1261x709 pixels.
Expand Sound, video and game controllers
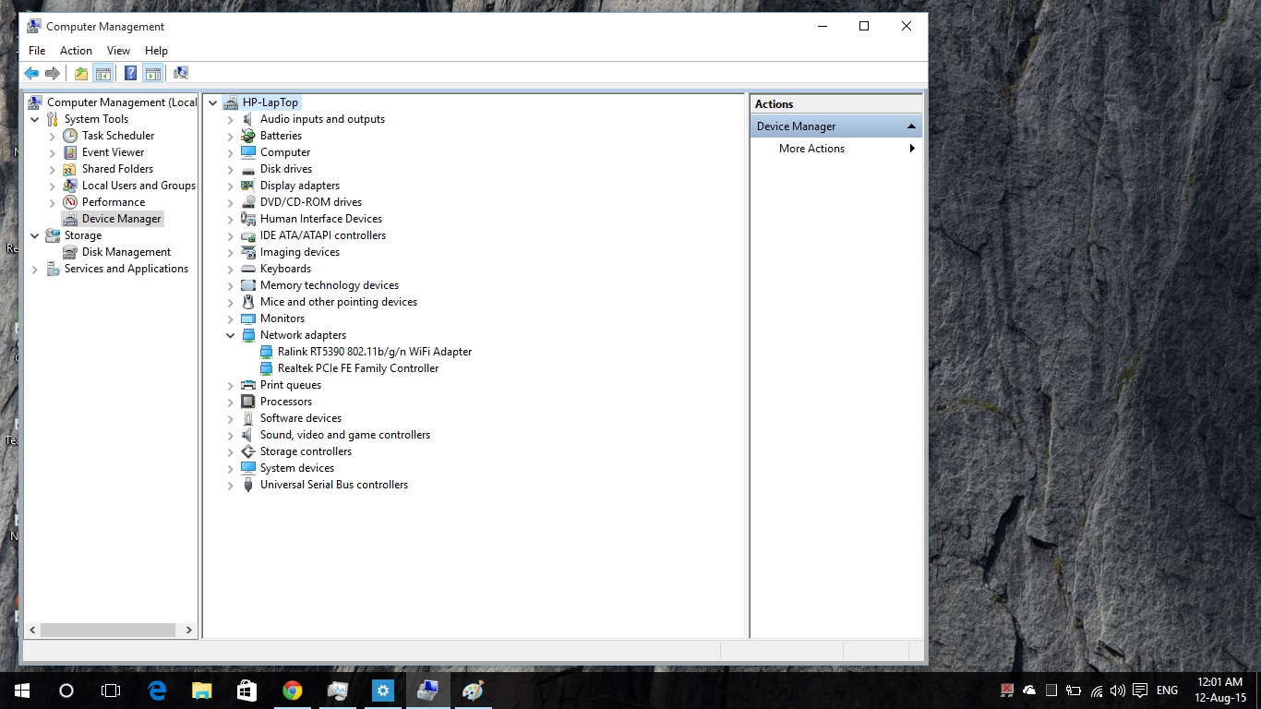231,435
